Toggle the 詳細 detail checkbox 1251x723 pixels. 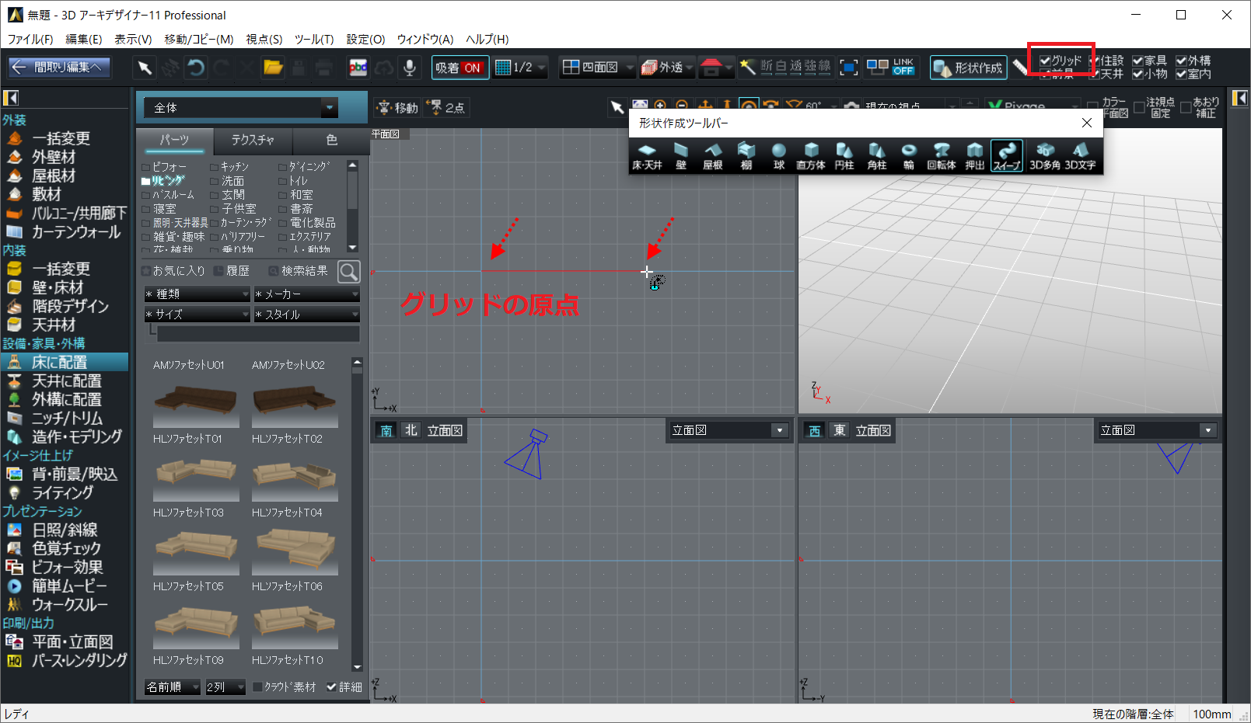[x=332, y=687]
